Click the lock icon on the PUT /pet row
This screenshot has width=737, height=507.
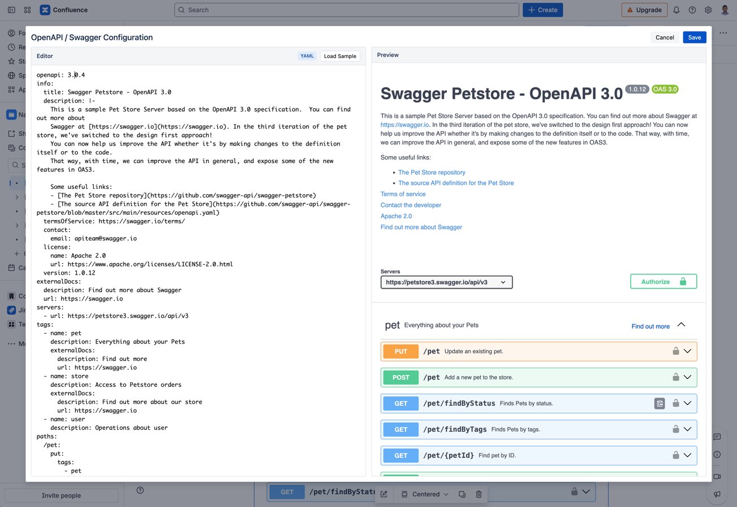pos(675,351)
